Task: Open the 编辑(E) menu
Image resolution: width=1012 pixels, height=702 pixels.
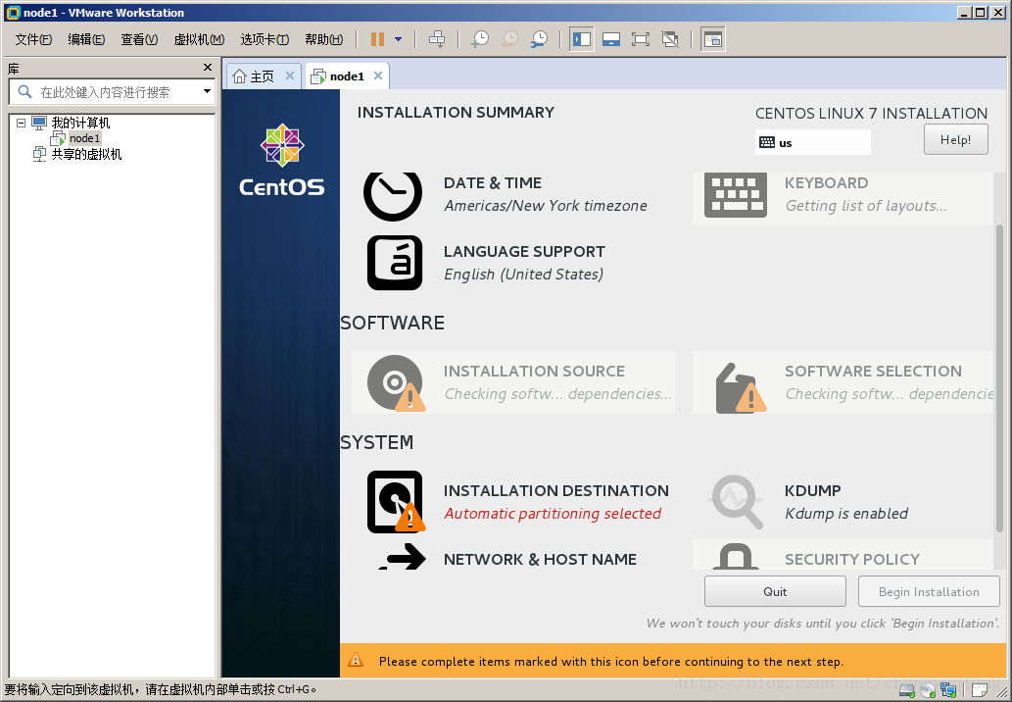Action: coord(86,39)
